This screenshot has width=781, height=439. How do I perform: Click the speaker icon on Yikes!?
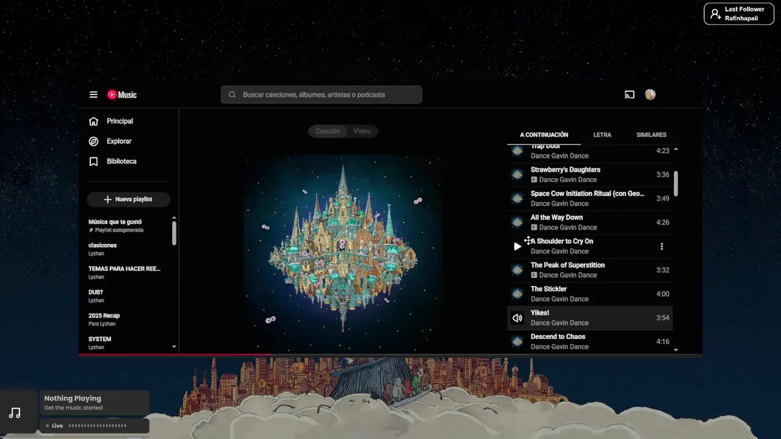[x=517, y=318]
